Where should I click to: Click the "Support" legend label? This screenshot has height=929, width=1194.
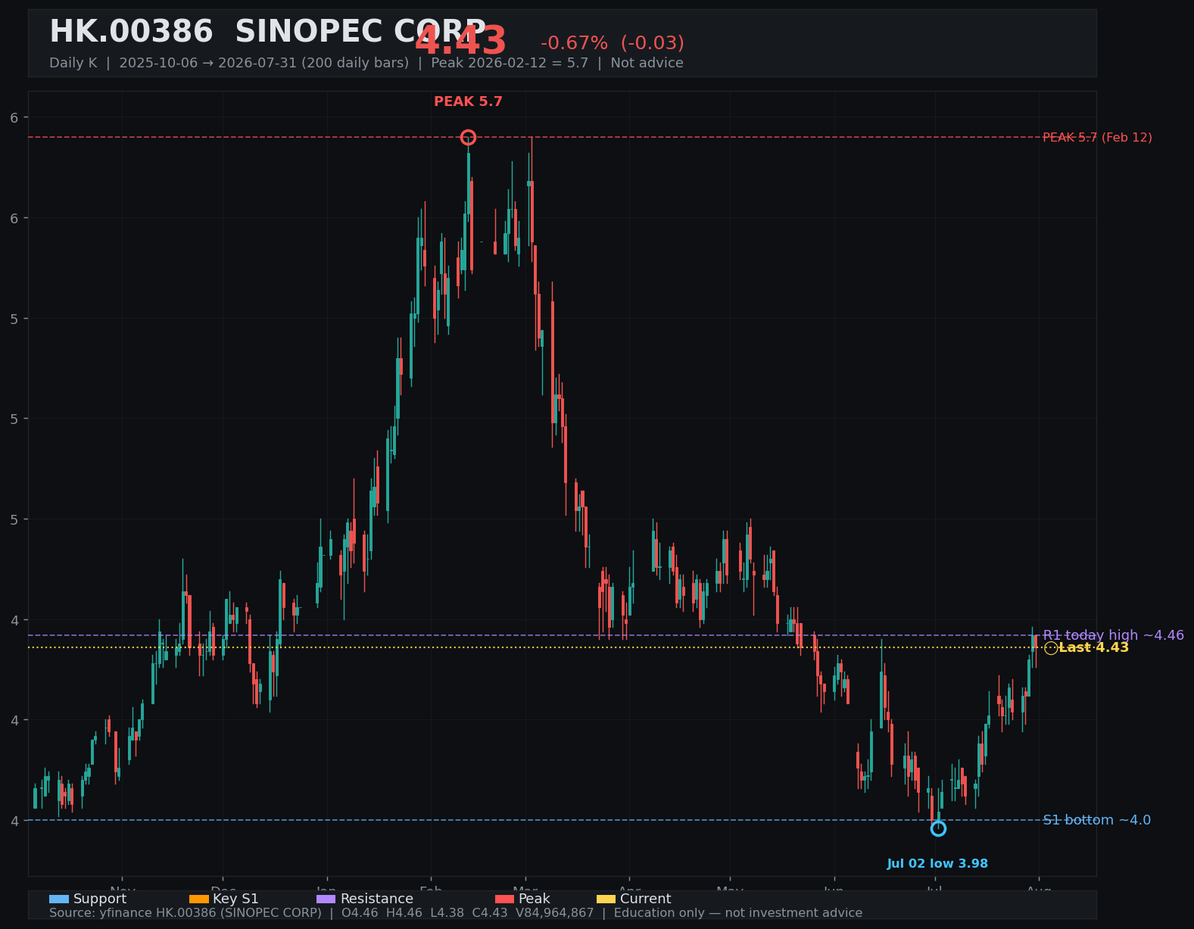point(100,899)
